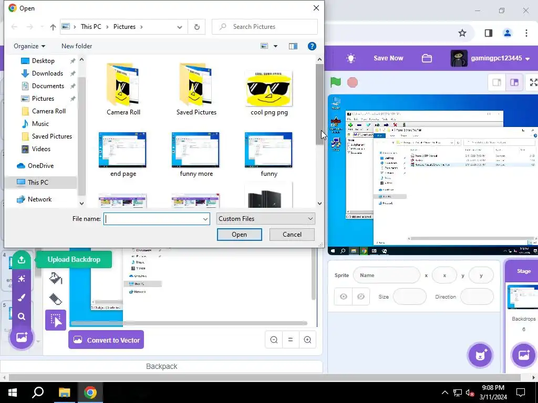This screenshot has height=403, width=538.
Task: Click Convert to Vector button
Action: (x=106, y=340)
